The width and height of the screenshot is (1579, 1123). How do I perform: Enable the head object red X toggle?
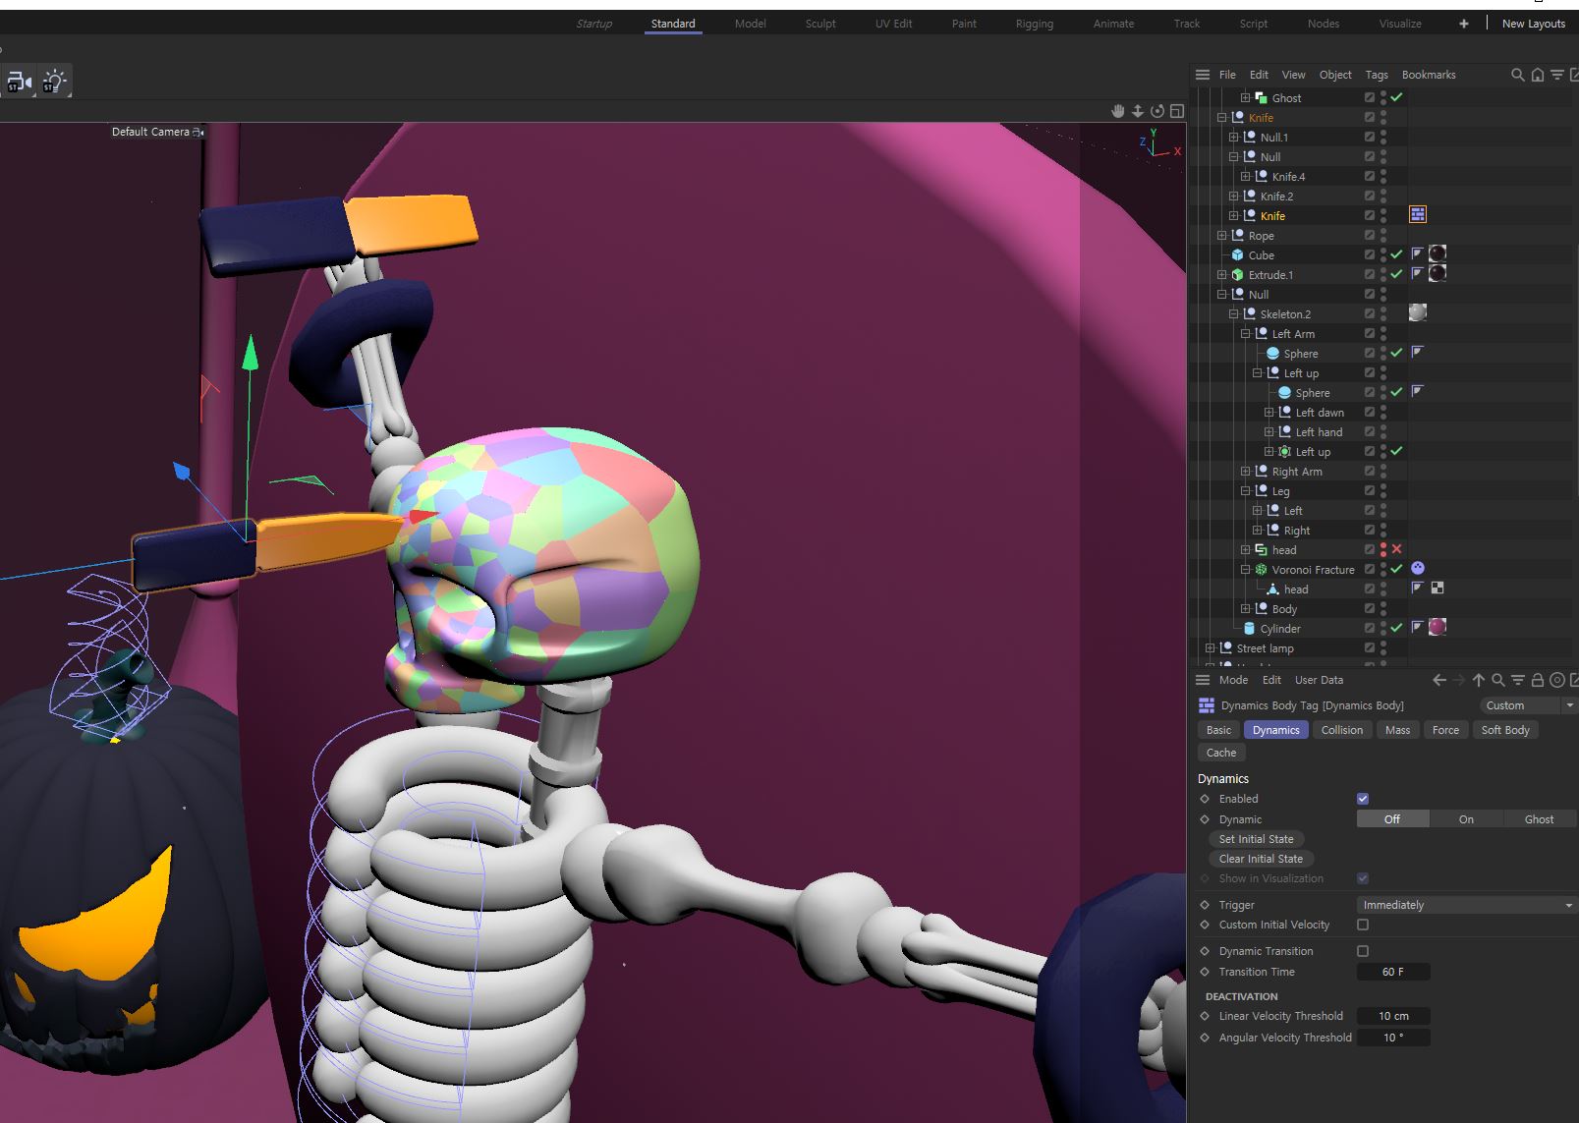pyautogui.click(x=1396, y=549)
